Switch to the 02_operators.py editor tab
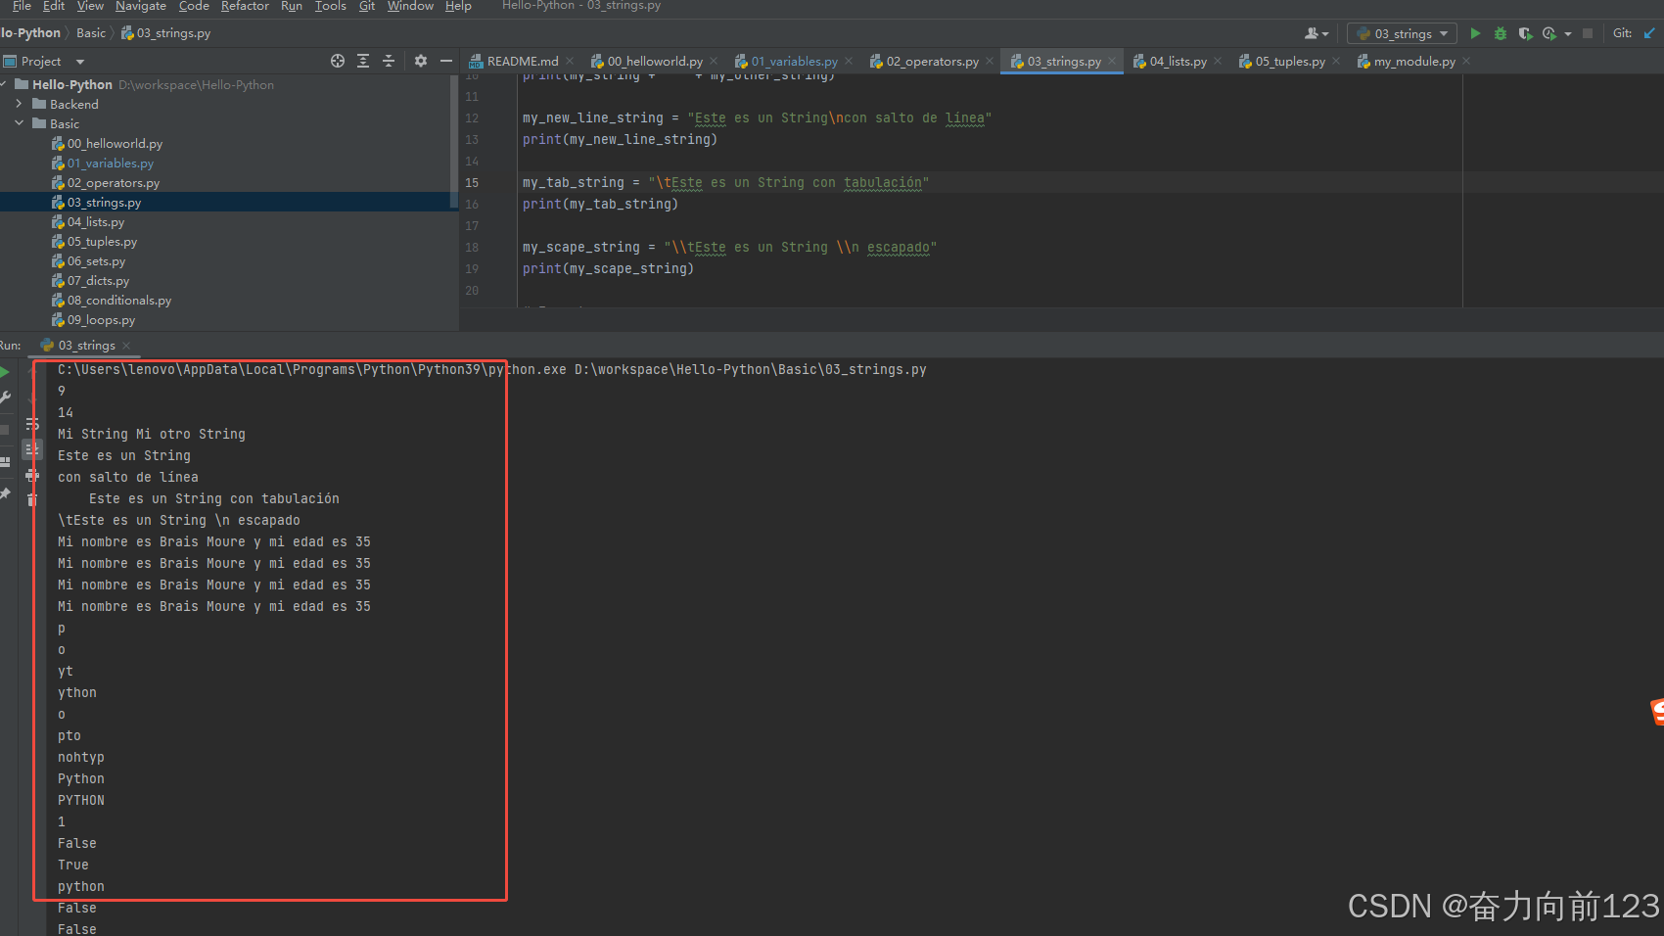Image resolution: width=1664 pixels, height=936 pixels. (x=932, y=62)
